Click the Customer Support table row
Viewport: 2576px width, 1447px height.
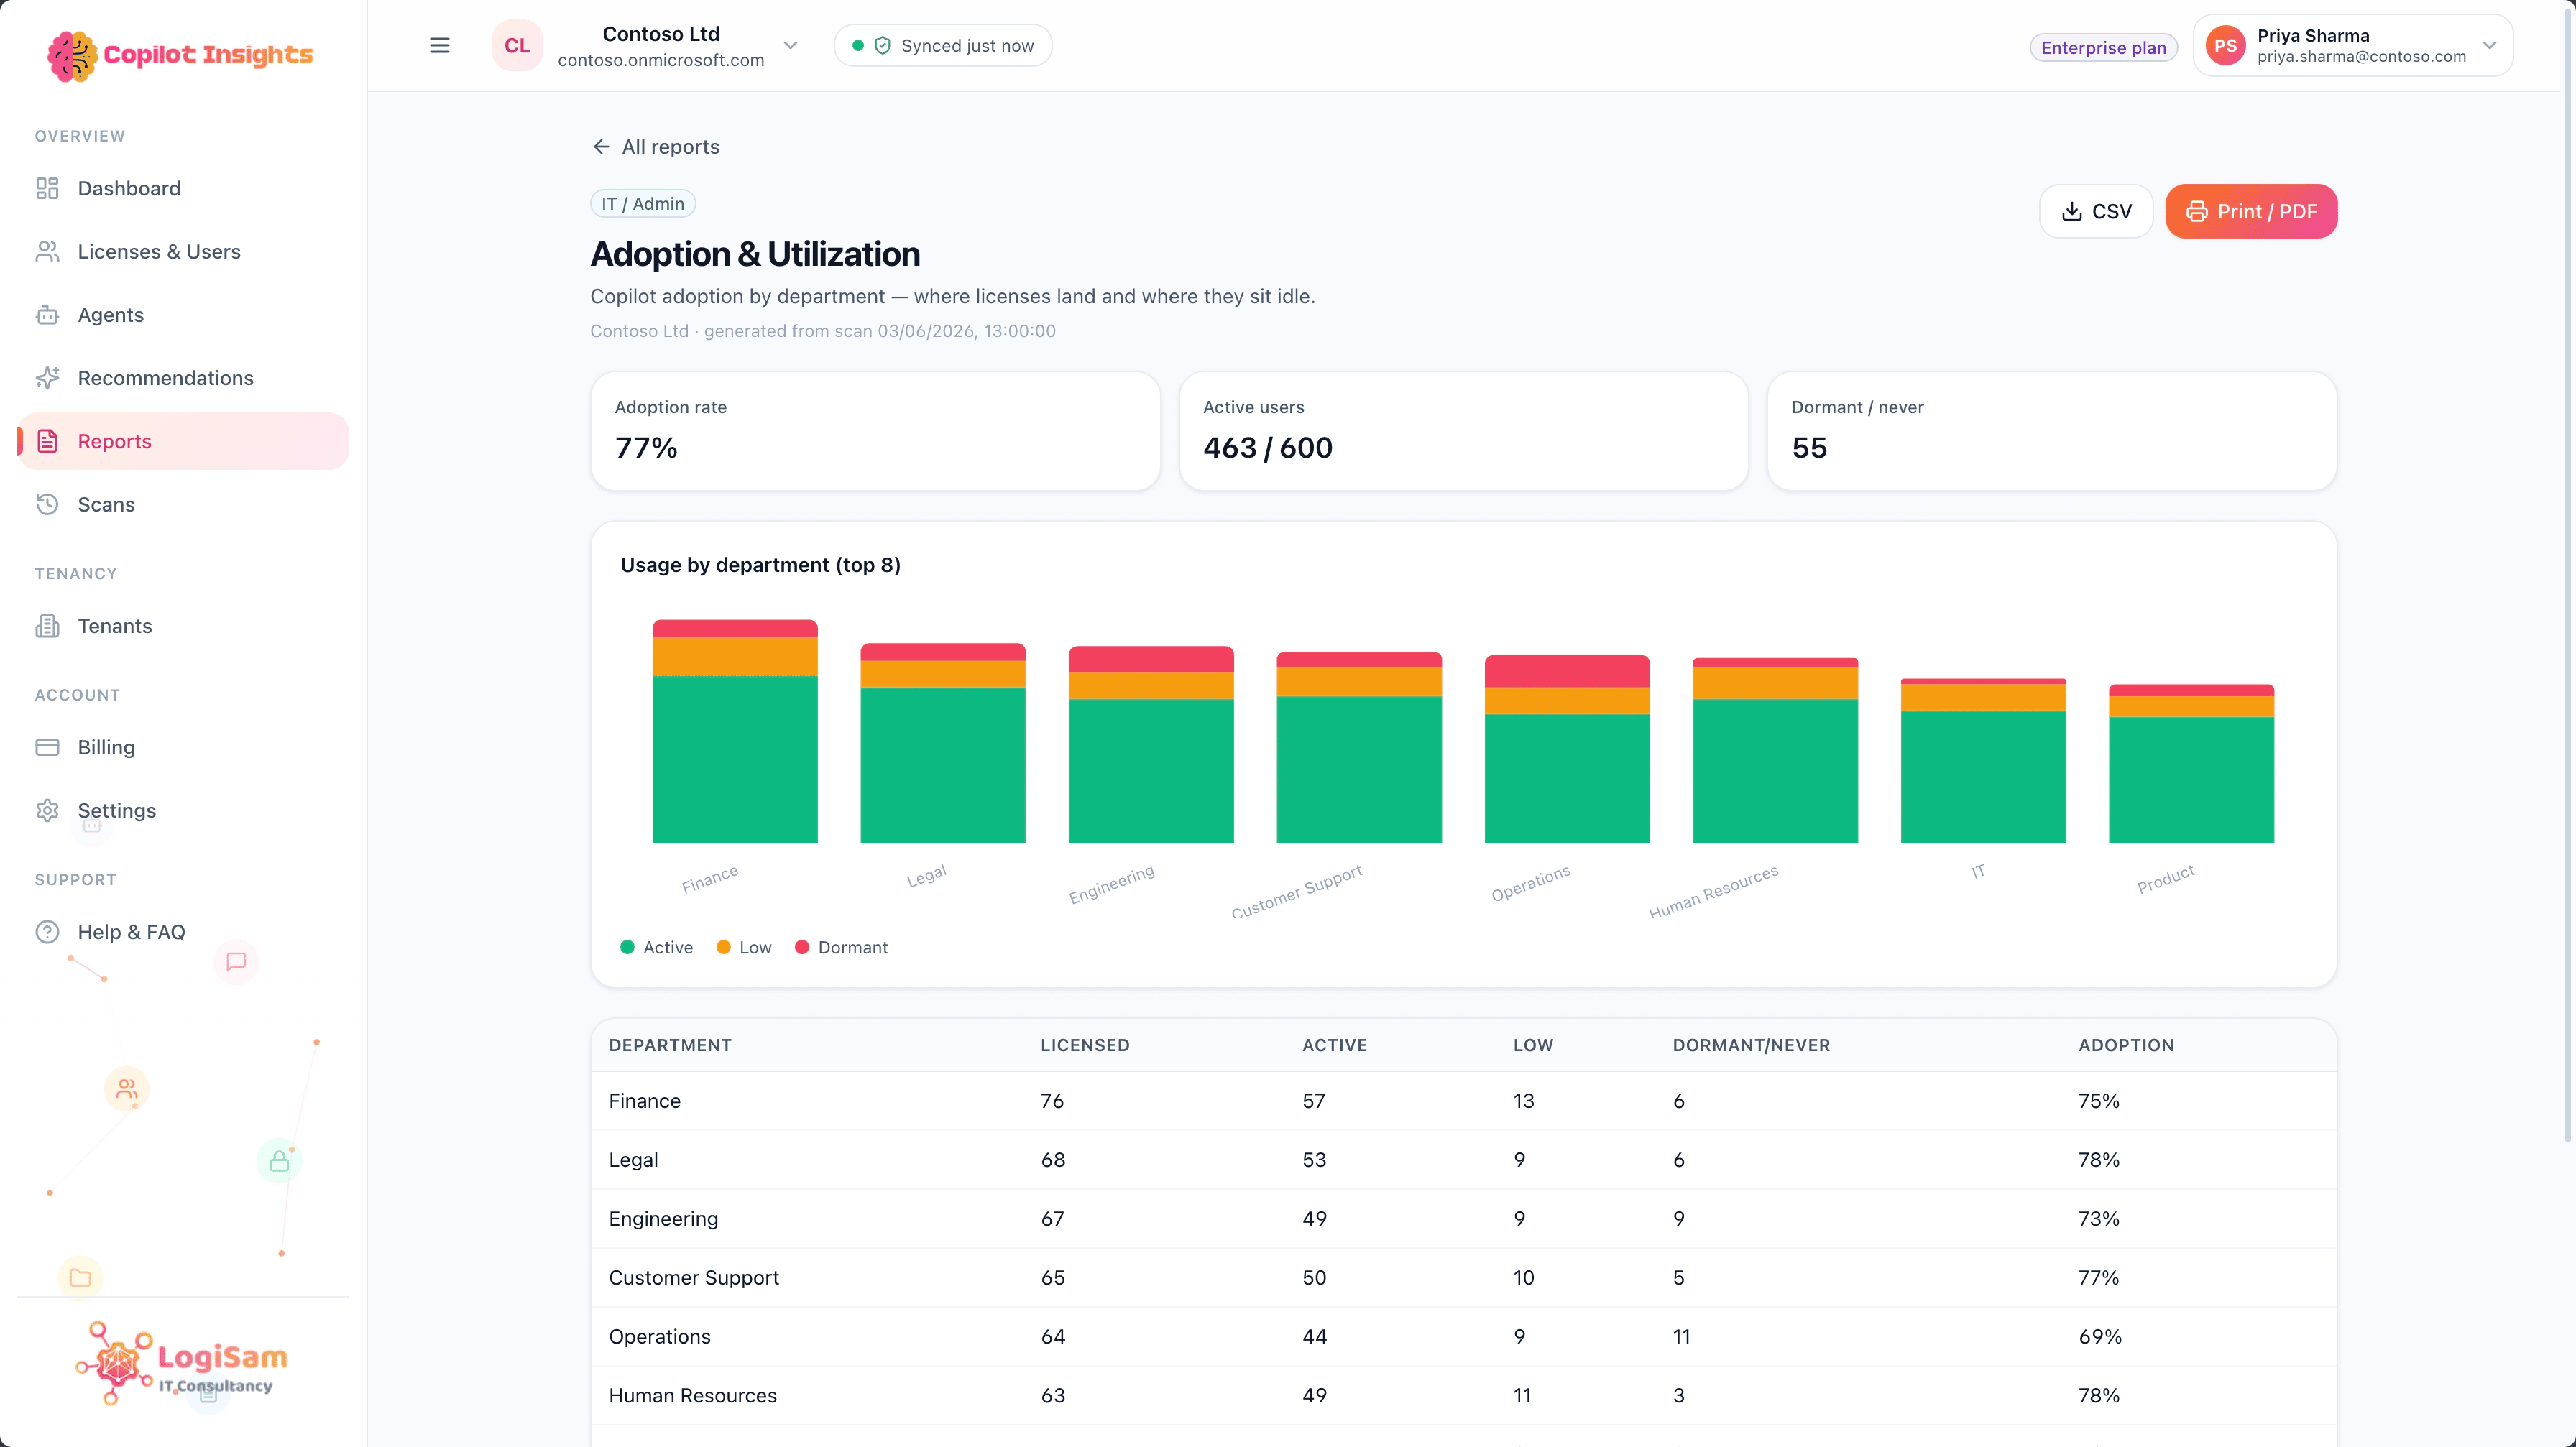coord(1463,1277)
